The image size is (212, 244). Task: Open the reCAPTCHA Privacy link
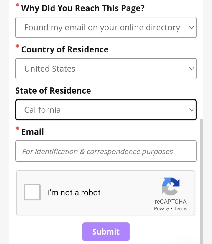click(x=161, y=208)
